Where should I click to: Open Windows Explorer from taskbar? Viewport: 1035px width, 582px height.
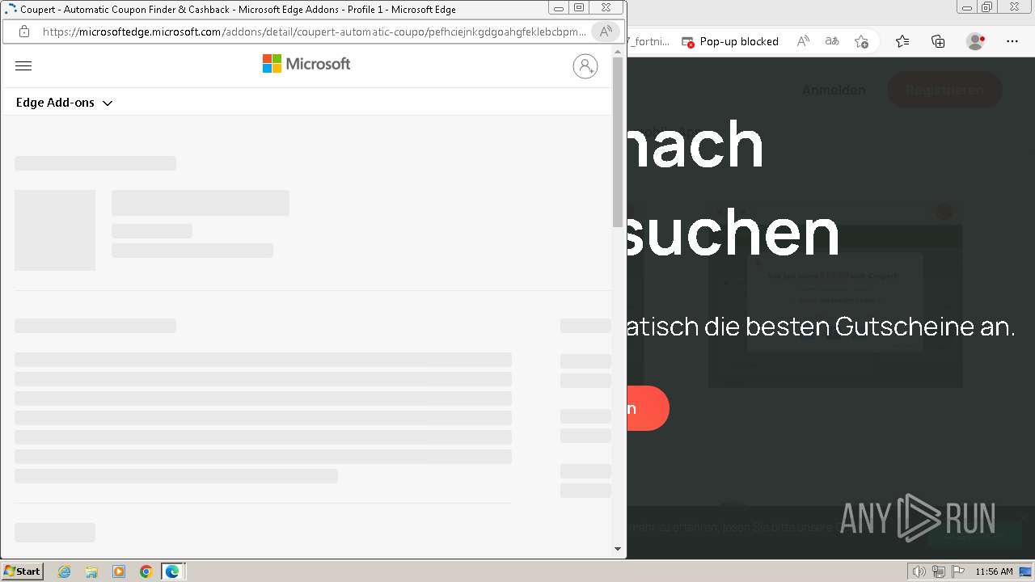coord(91,571)
